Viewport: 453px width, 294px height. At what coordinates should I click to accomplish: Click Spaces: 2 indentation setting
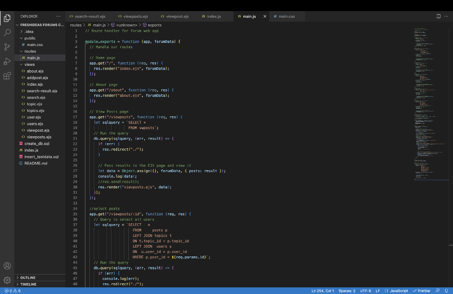click(347, 291)
